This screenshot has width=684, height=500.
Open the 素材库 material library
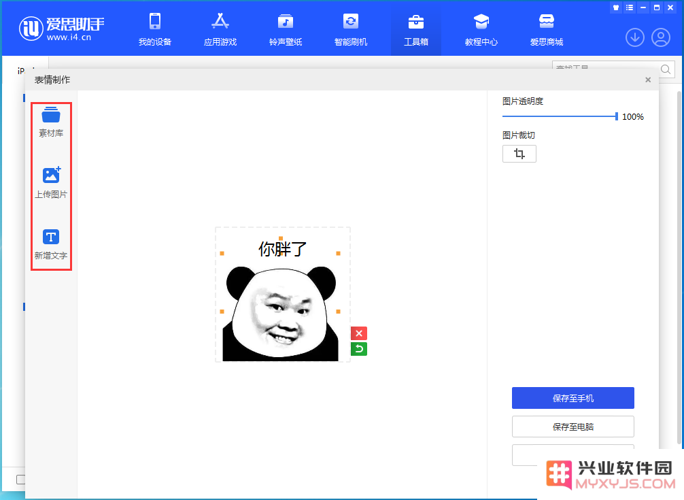click(51, 122)
